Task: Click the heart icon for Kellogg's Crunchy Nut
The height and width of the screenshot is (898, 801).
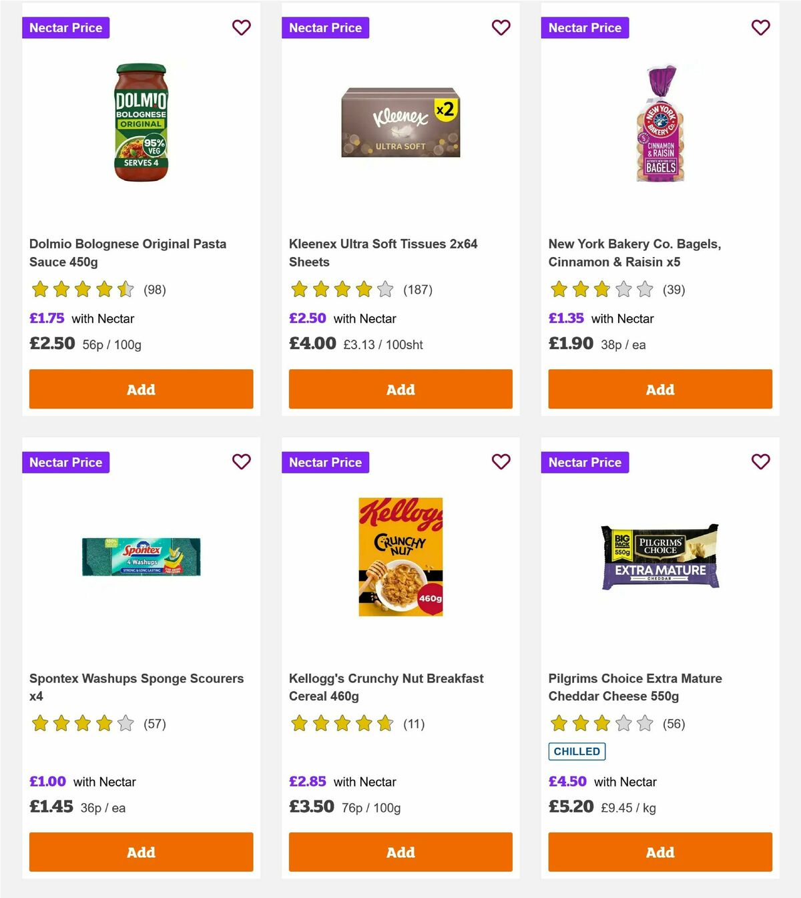Action: (x=501, y=461)
